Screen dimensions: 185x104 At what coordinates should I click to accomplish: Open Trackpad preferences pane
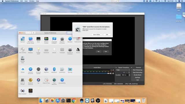[x=62, y=51]
